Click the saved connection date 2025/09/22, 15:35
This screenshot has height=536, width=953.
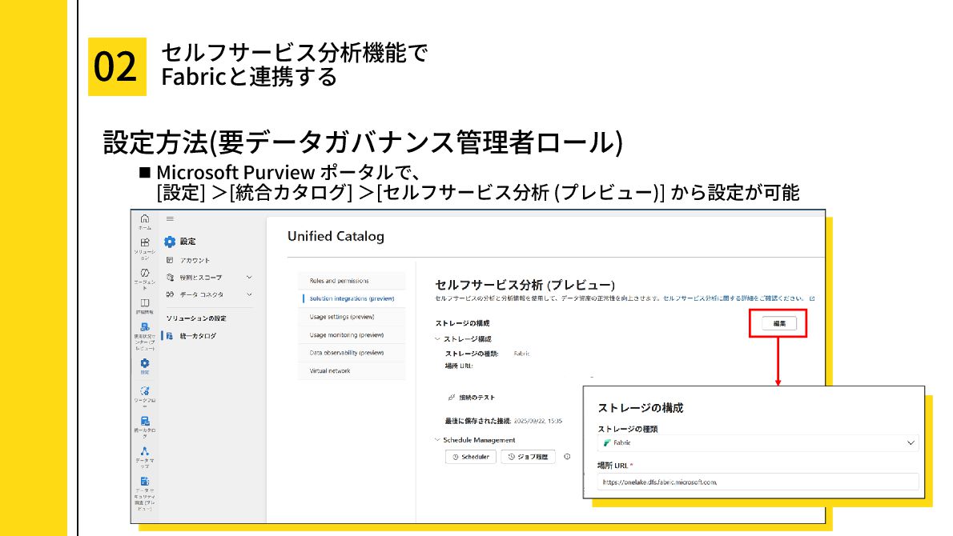(x=538, y=421)
